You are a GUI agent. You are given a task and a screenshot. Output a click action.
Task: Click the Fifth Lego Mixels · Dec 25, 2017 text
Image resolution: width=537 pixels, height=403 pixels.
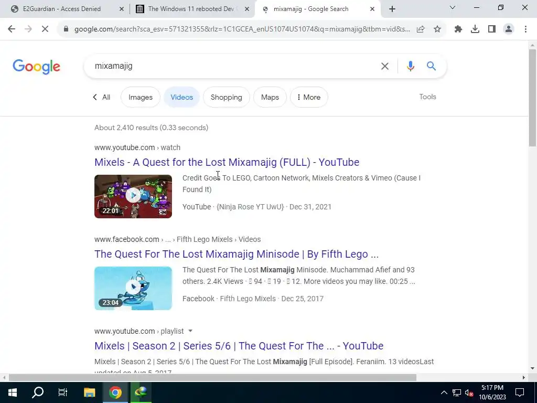272,299
